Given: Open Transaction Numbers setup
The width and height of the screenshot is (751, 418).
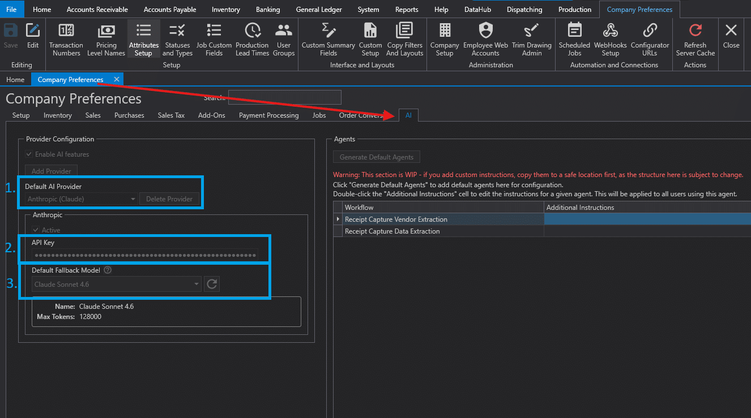Looking at the screenshot, I should [x=66, y=40].
